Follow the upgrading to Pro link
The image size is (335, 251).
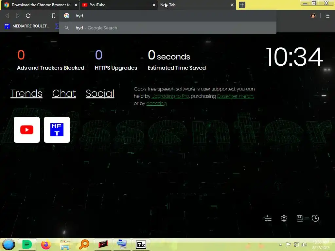click(170, 96)
